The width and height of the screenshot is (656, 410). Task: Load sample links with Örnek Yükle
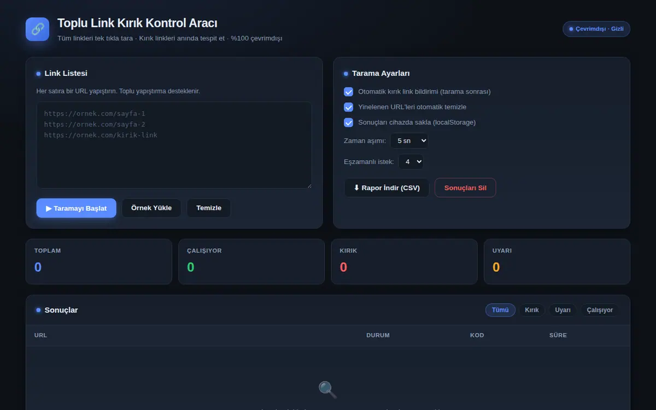151,208
